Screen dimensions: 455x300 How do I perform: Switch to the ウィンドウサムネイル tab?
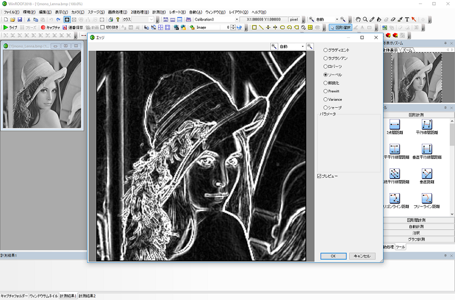click(x=43, y=296)
